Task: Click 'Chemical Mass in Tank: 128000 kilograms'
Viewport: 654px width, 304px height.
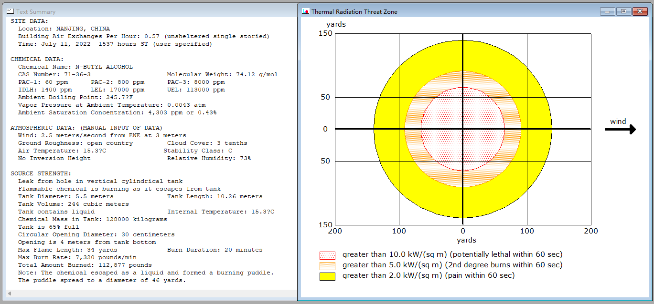Action: (x=93, y=219)
